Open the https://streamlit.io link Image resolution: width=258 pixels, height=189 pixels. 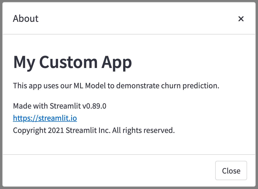45,118
